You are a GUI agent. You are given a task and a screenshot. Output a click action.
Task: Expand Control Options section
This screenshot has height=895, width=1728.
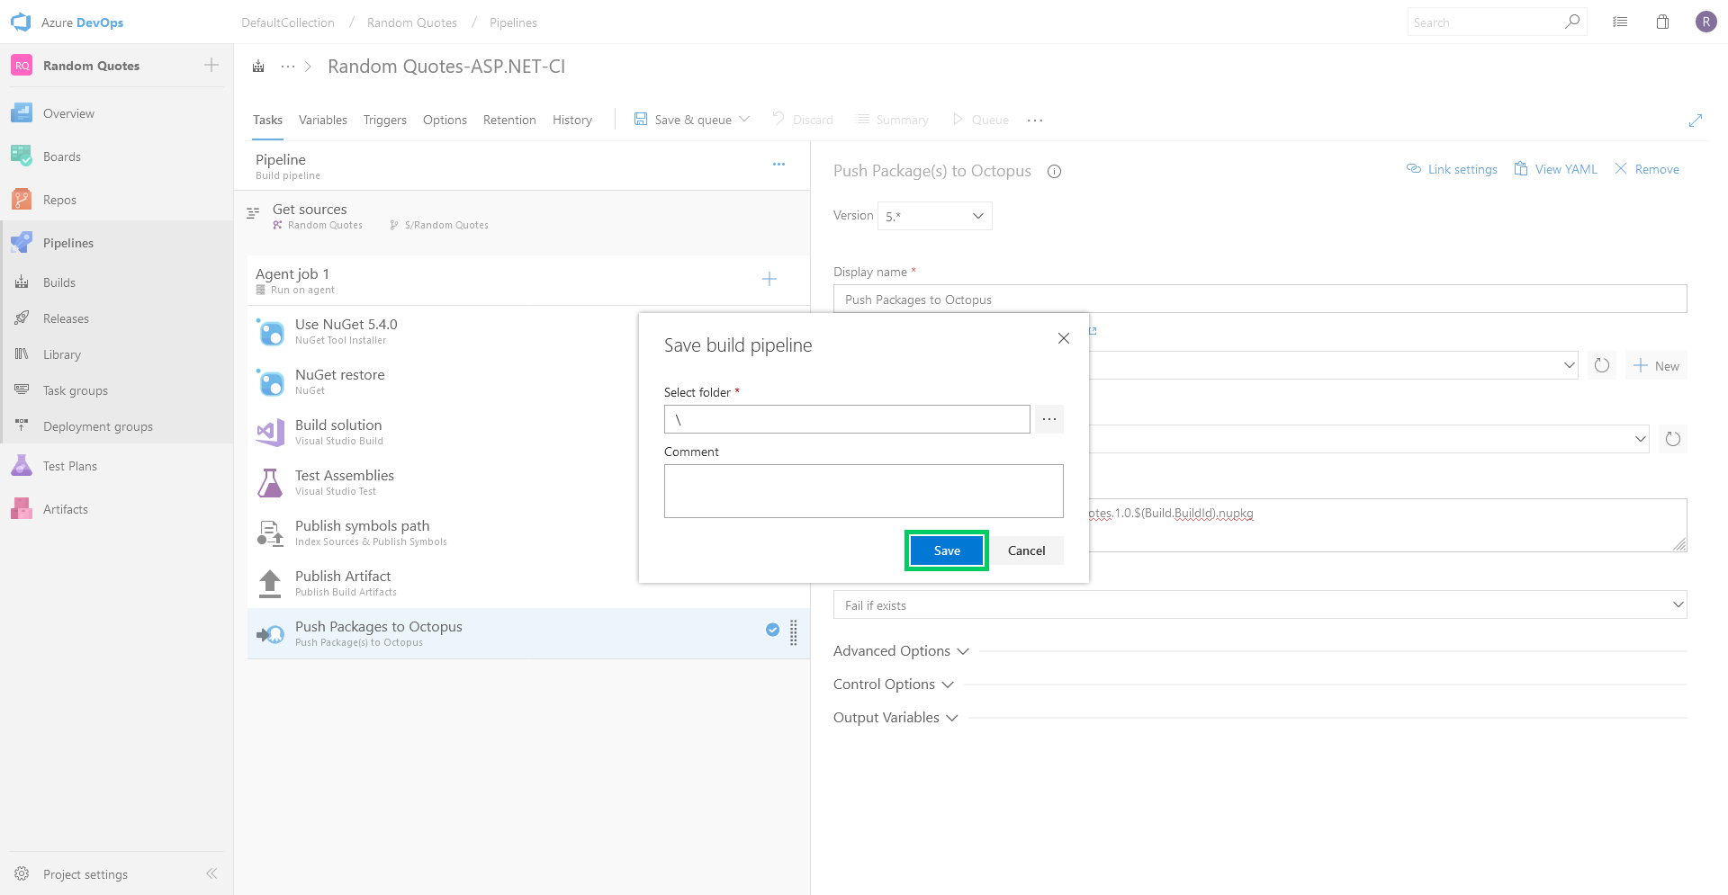coord(894,685)
